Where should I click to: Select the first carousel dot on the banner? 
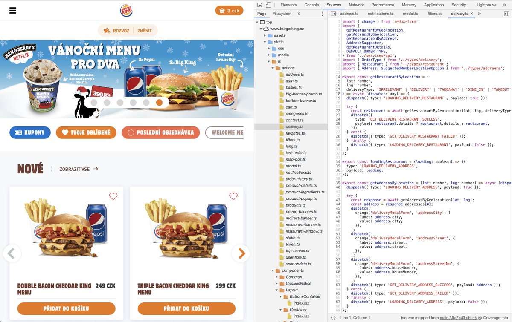(93, 102)
